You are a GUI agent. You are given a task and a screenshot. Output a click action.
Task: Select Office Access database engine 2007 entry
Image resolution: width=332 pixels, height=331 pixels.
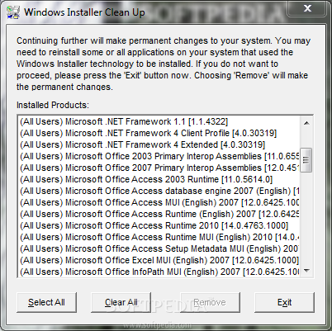point(159,191)
